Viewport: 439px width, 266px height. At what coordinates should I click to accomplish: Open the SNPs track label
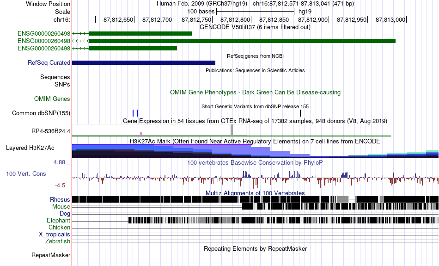click(x=62, y=84)
